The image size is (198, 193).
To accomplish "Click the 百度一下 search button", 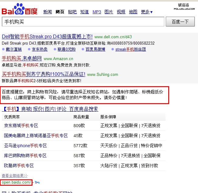I will [x=180, y=22].
